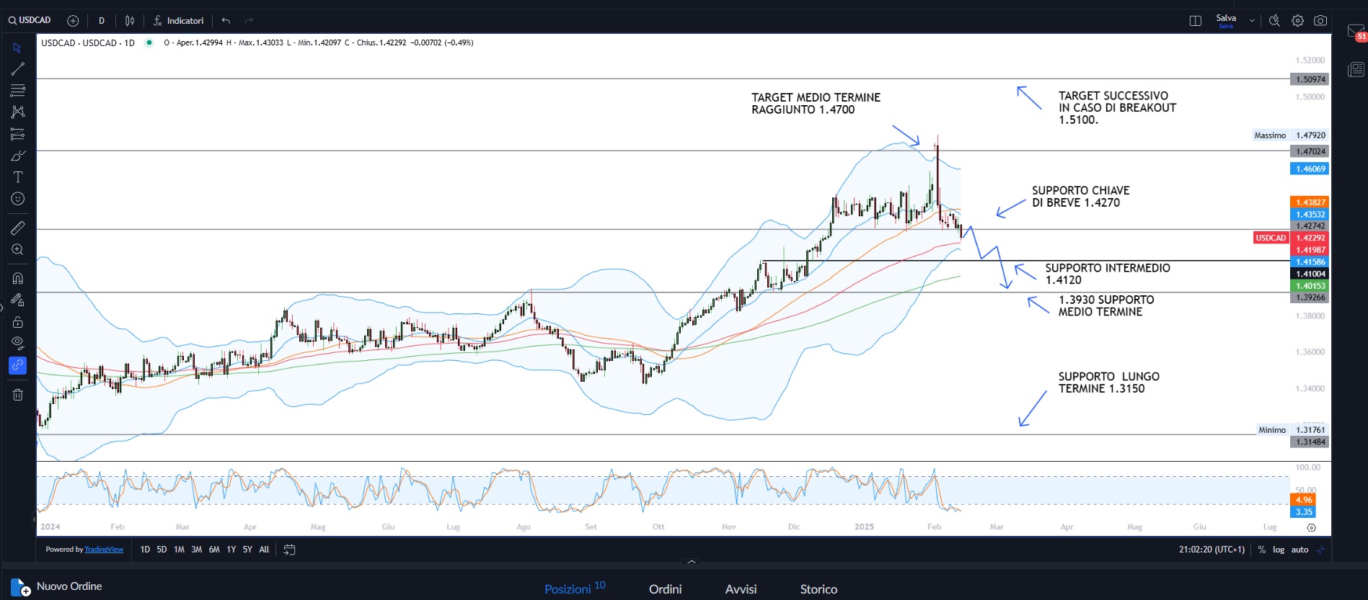Viewport: 1368px width, 600px height.
Task: Open the Storico tab
Action: (818, 589)
